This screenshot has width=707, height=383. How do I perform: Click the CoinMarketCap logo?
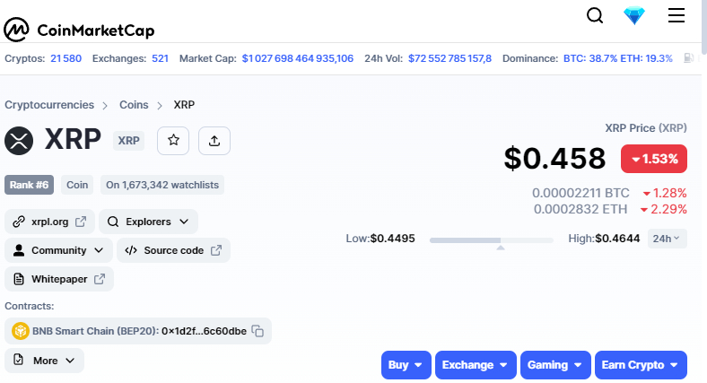point(79,30)
